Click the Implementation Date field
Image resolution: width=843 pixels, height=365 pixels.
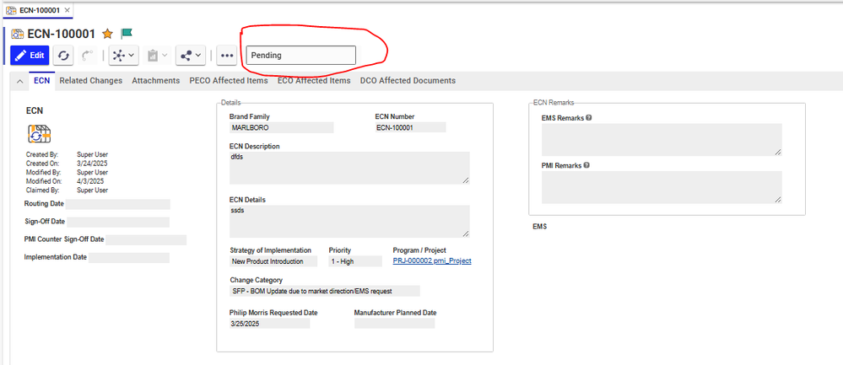pos(129,258)
